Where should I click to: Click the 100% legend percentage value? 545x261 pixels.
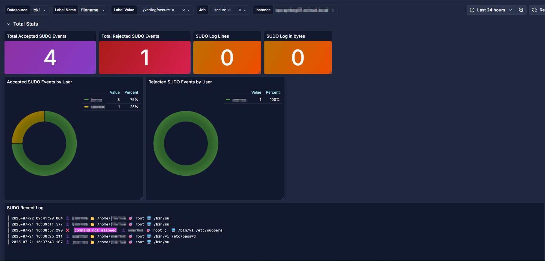tap(275, 100)
